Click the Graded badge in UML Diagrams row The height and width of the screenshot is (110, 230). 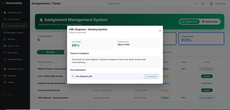coord(165,98)
